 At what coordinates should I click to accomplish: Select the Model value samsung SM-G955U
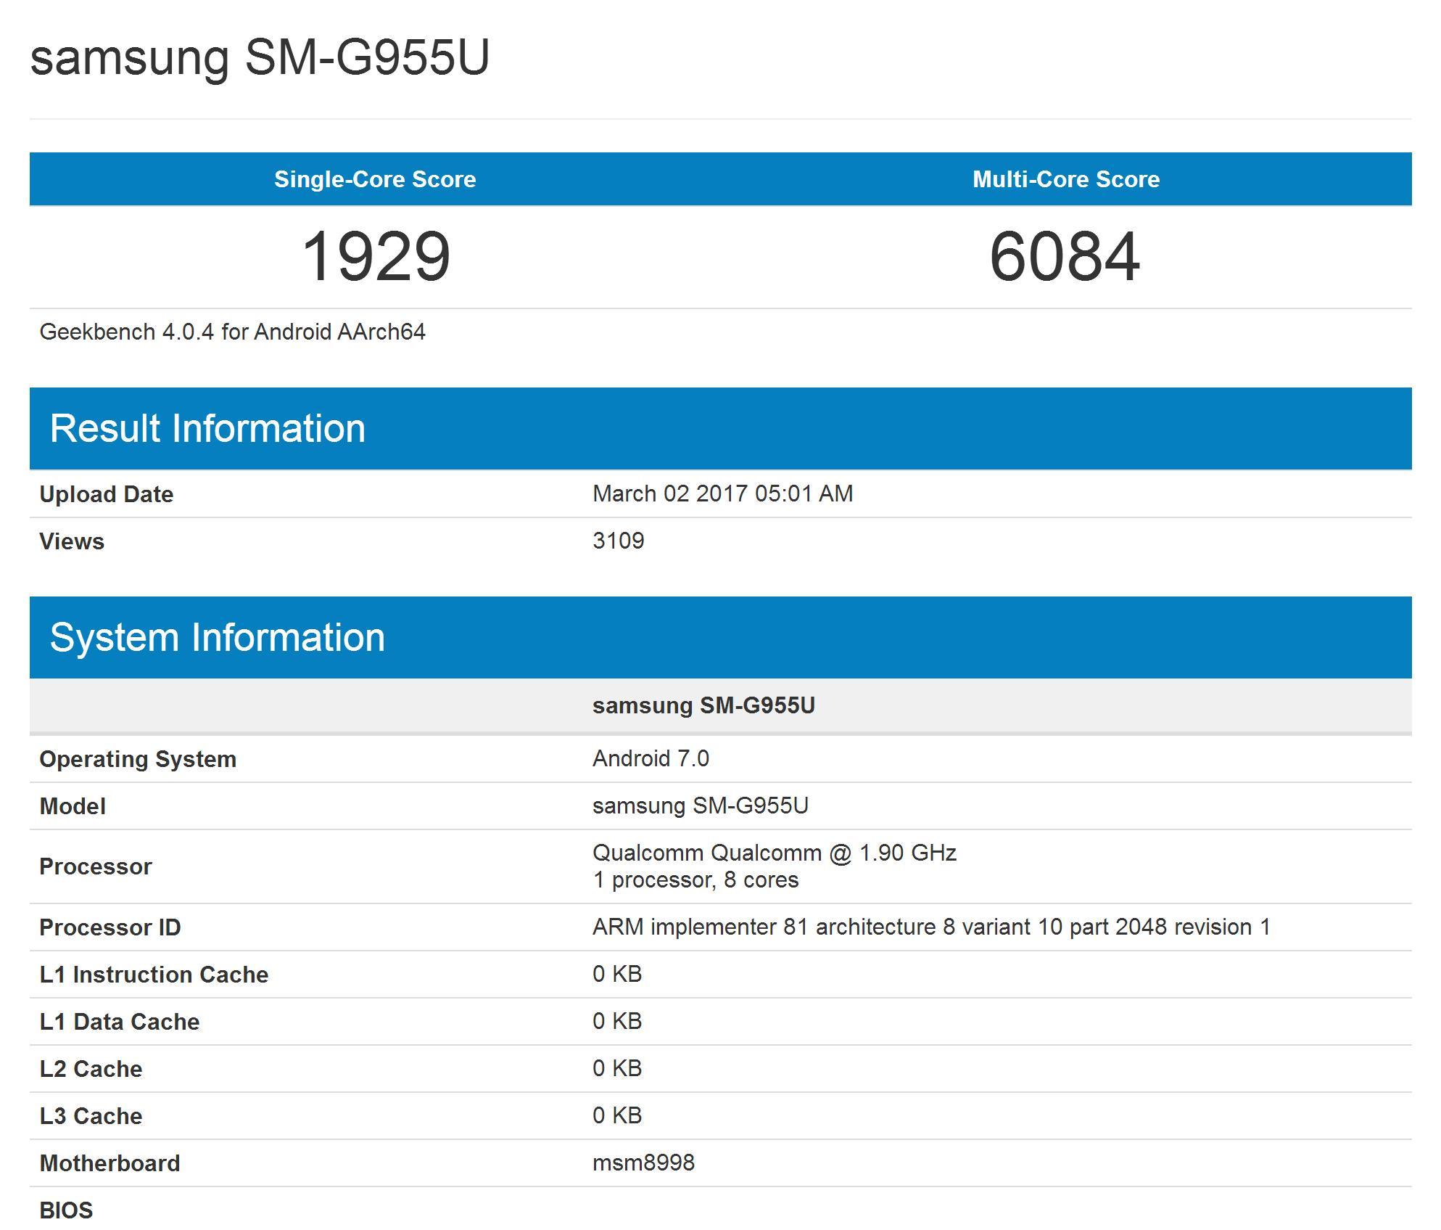click(x=701, y=805)
